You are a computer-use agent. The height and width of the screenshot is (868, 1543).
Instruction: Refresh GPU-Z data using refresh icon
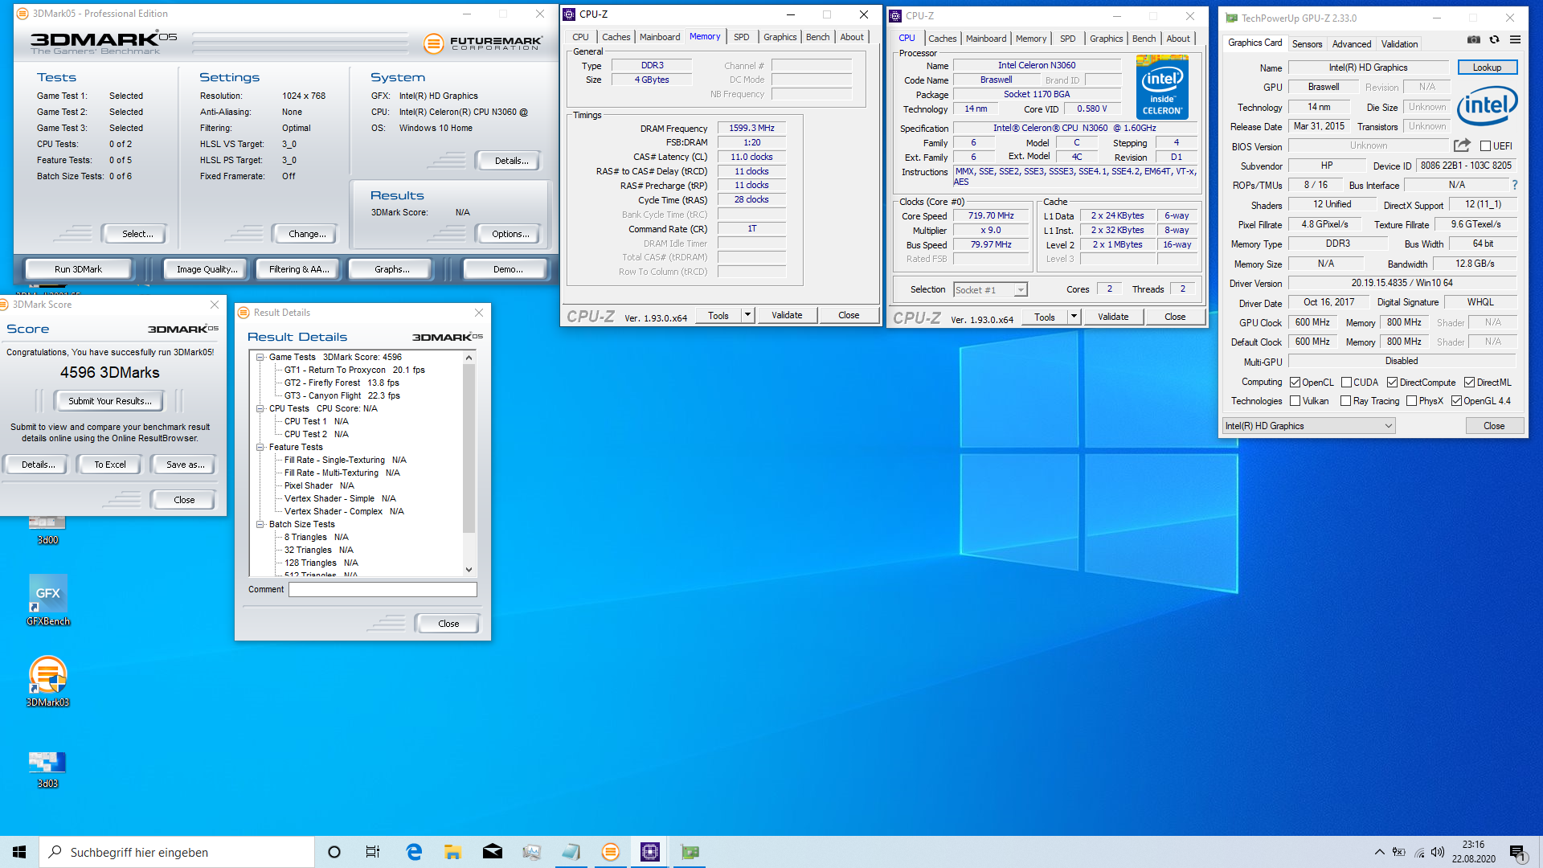point(1494,39)
